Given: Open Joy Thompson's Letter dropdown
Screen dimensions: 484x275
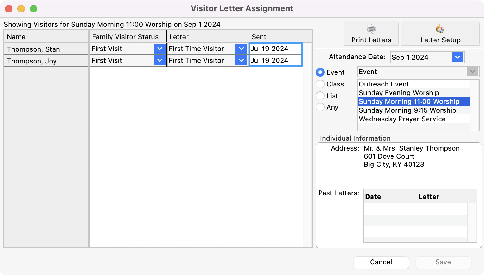Looking at the screenshot, I should point(241,60).
